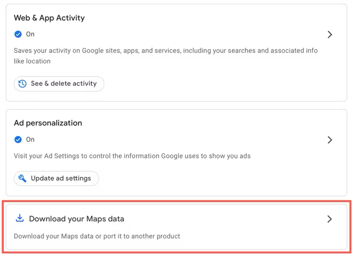This screenshot has height=255, width=353.
Task: Toggle the On status of Web & App Activity
Action: tap(30, 34)
